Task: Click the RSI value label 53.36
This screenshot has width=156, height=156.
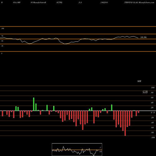Action: [x=144, y=37]
